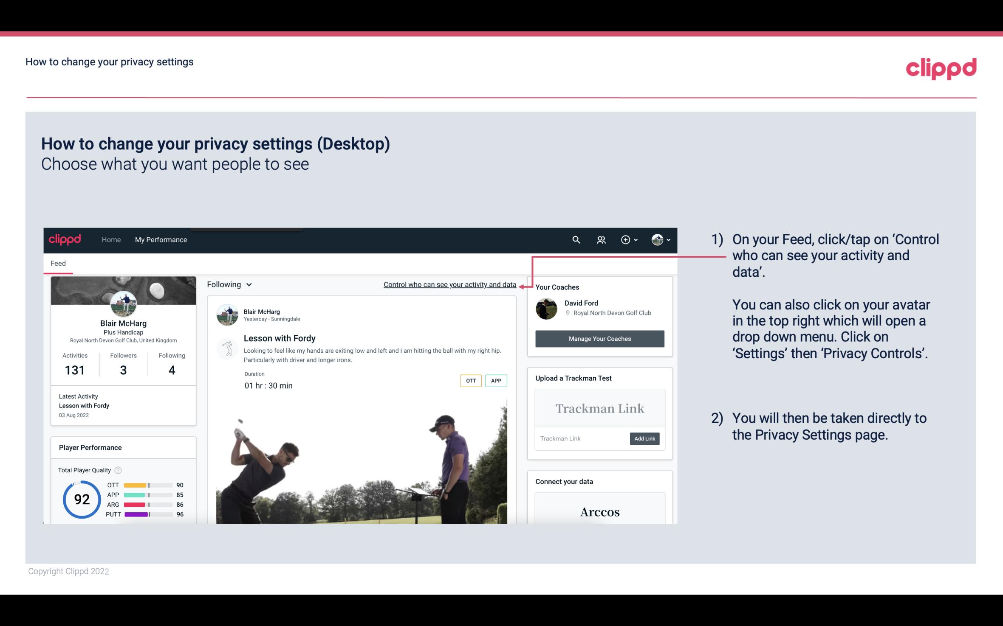Click Control who can see activity link
The height and width of the screenshot is (626, 1003).
coord(449,284)
